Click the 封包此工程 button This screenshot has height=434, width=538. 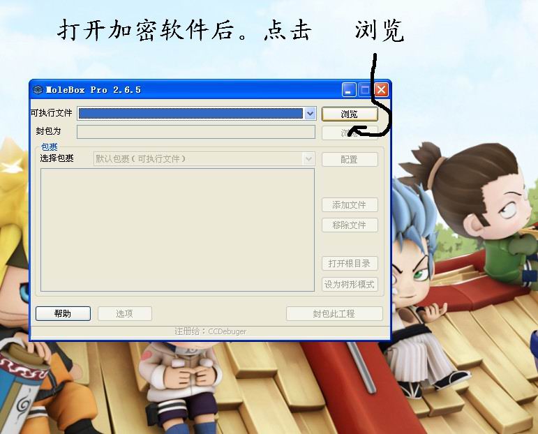(334, 313)
